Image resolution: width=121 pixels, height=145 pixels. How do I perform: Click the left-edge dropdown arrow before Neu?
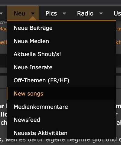(1, 13)
